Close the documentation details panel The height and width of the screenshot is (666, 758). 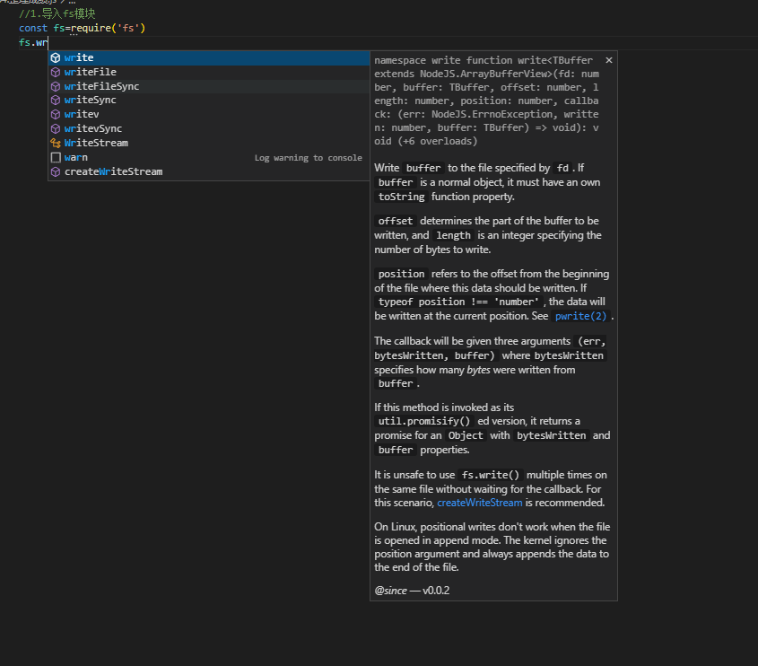click(609, 60)
